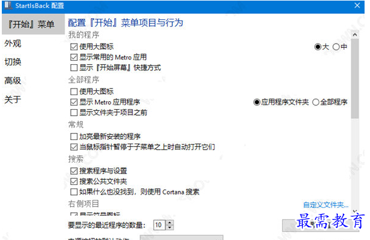The image size is (370, 240).
Task: Open the 关于 tab
Action: pos(13,99)
